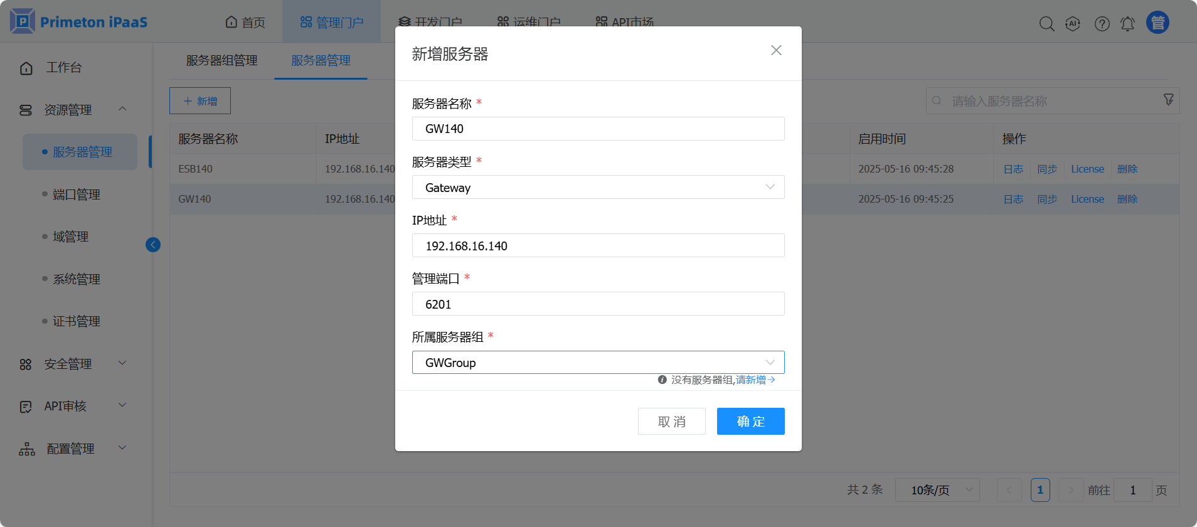Expand the API审核 sidebar menu
The image size is (1197, 527).
click(73, 406)
